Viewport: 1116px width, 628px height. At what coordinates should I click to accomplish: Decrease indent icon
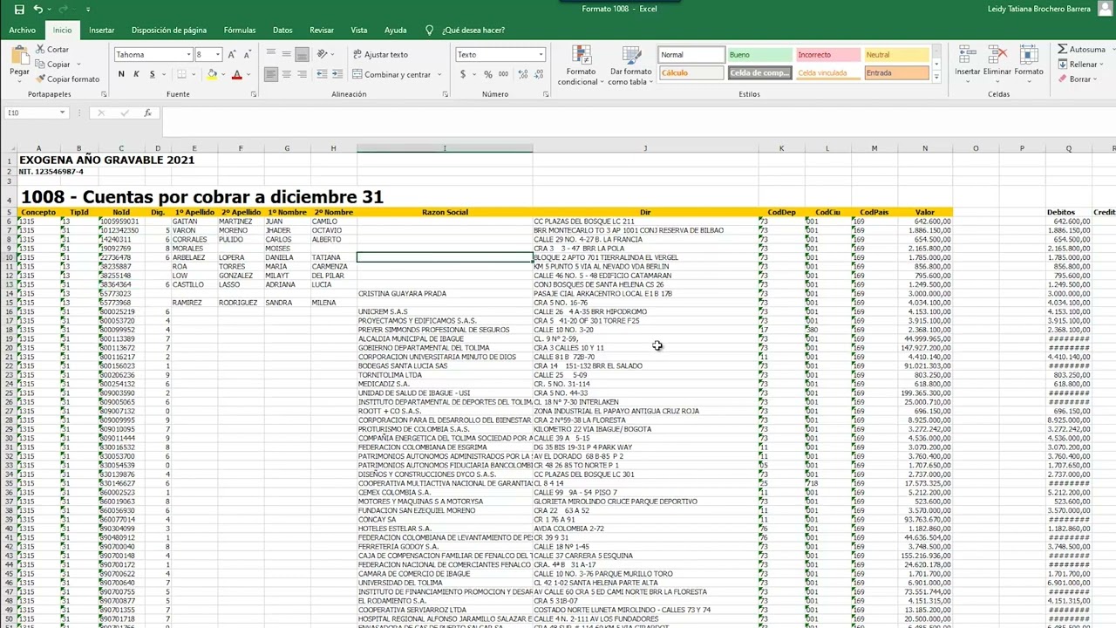(x=323, y=75)
